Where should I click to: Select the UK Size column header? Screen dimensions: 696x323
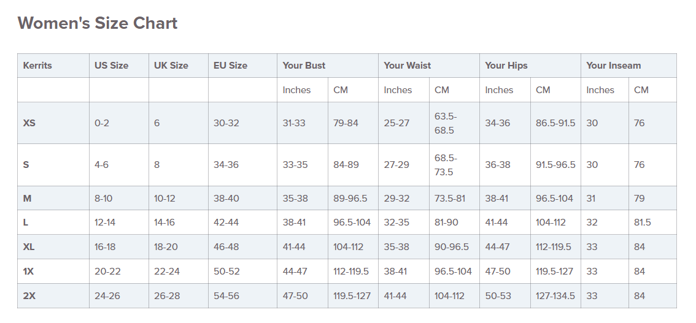click(171, 66)
